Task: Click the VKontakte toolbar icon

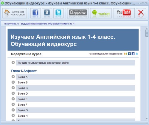Action: click(x=47, y=13)
